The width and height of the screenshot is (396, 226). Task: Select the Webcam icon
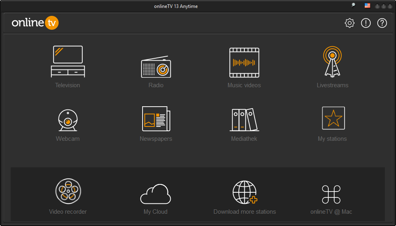click(68, 120)
